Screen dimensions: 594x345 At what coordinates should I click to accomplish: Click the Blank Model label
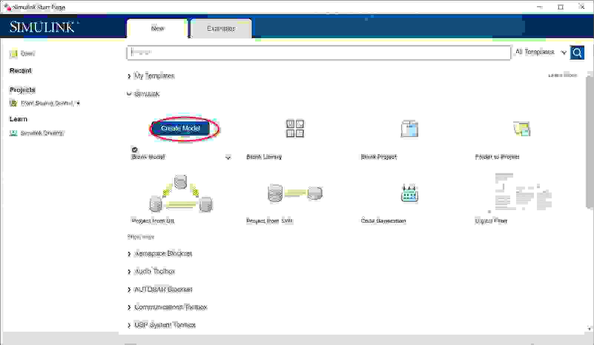point(148,157)
